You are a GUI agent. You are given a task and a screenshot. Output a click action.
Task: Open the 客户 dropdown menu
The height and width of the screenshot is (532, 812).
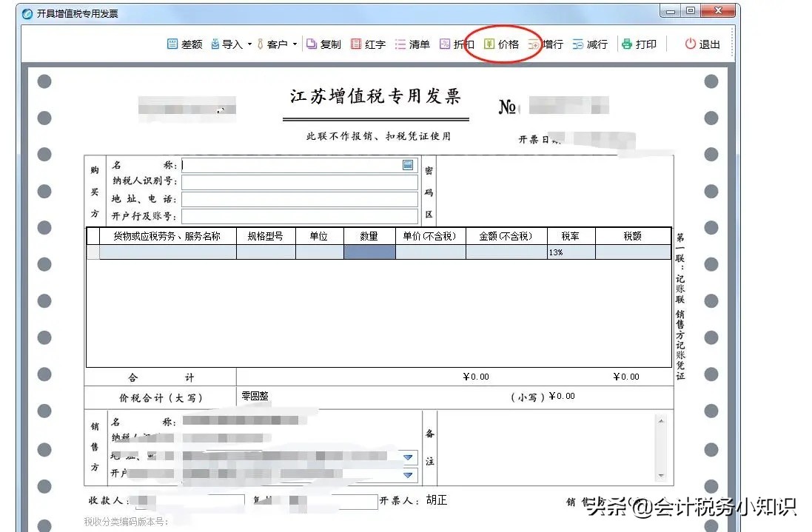click(x=295, y=44)
